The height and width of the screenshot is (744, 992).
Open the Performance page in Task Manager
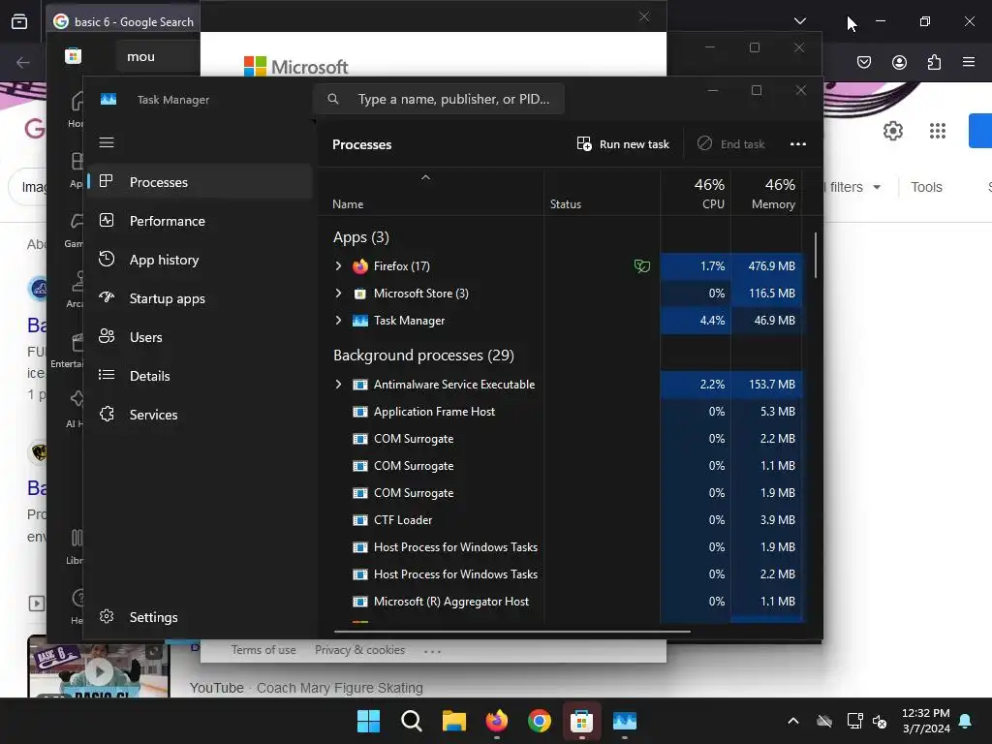(200, 221)
